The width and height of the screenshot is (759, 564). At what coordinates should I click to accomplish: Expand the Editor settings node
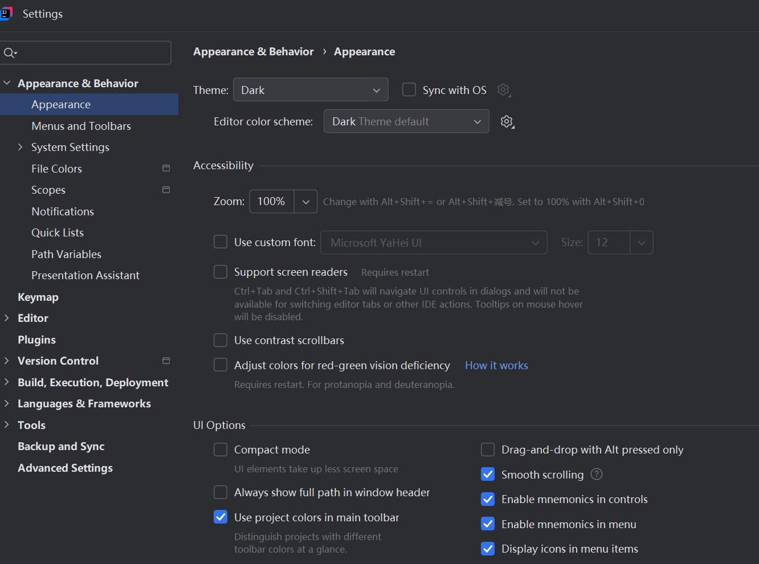point(7,318)
